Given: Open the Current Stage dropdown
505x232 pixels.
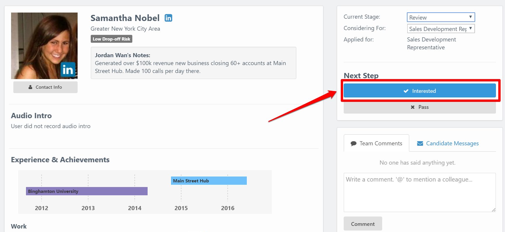Looking at the screenshot, I should (441, 17).
